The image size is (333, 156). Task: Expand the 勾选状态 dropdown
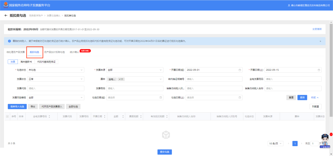56,70
